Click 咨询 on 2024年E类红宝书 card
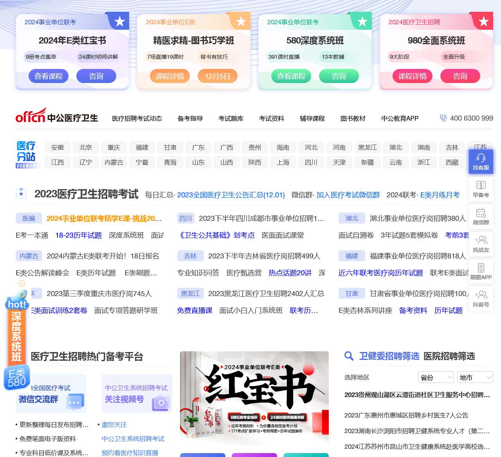This screenshot has height=457, width=501. click(96, 76)
